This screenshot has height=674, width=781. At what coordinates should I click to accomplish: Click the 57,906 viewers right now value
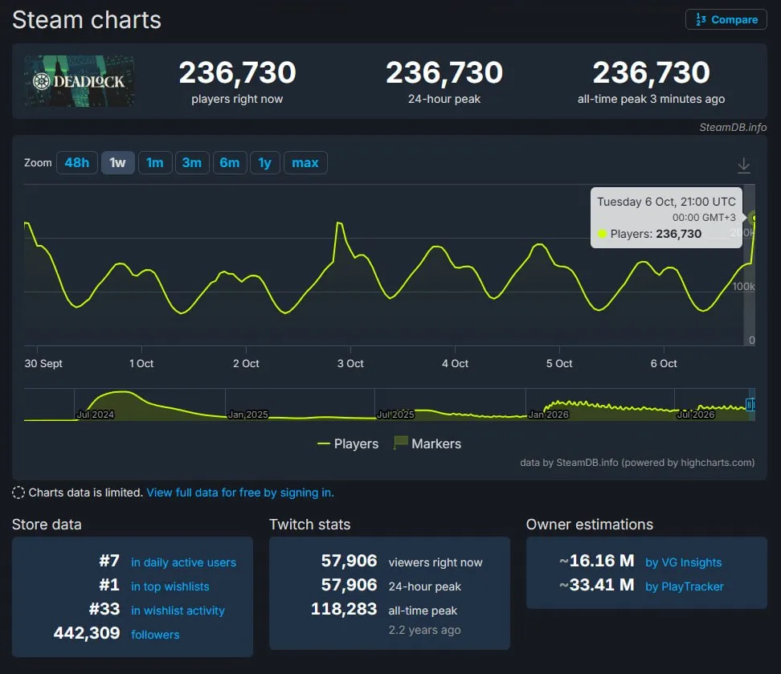click(x=350, y=561)
